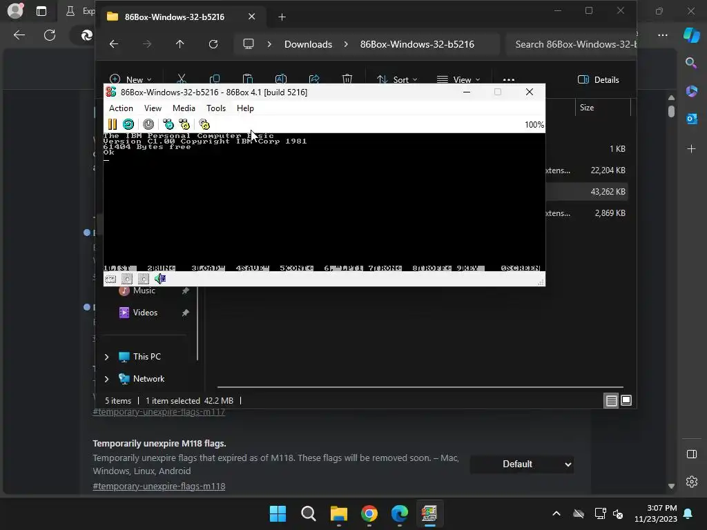Open File Explorer from the taskbar

(x=338, y=513)
